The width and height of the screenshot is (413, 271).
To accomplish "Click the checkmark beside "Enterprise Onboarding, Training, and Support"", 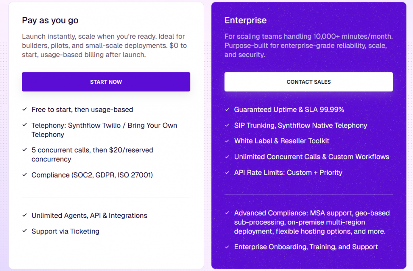I will point(227,247).
